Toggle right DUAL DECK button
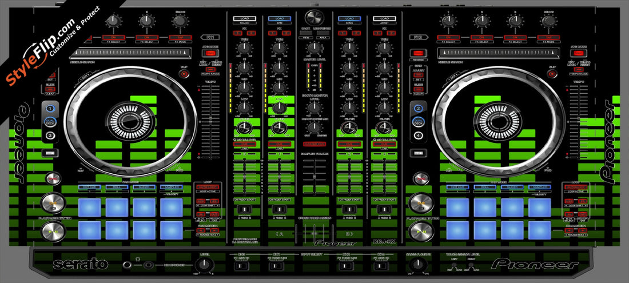Screen dimensions: 629x283 418,122
